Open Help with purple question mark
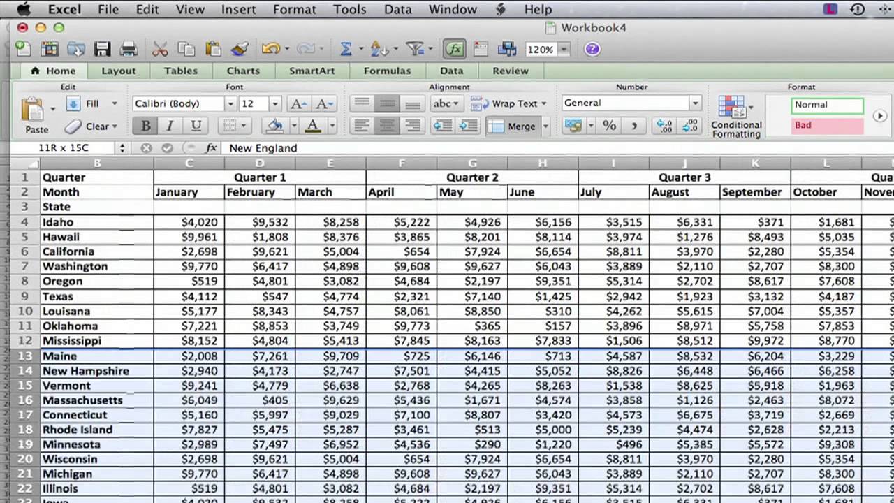Screen dimensions: 894x503 pos(592,49)
